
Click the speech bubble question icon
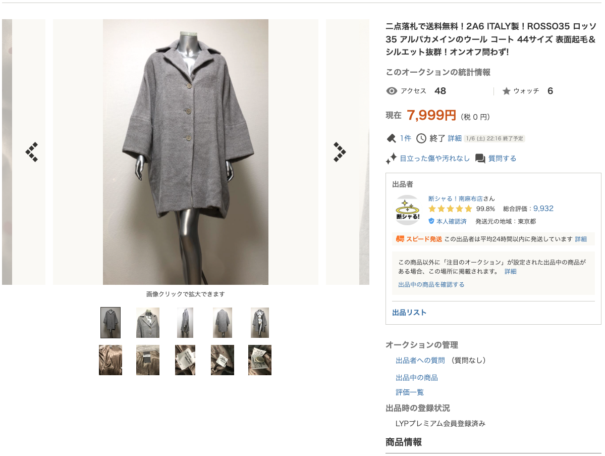coord(480,158)
